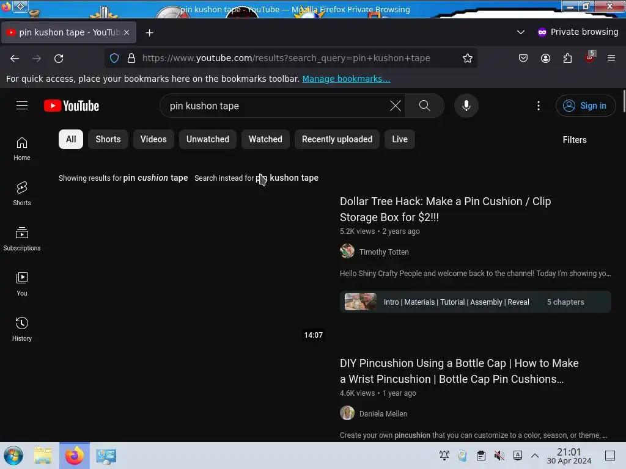Reload the page

59,59
